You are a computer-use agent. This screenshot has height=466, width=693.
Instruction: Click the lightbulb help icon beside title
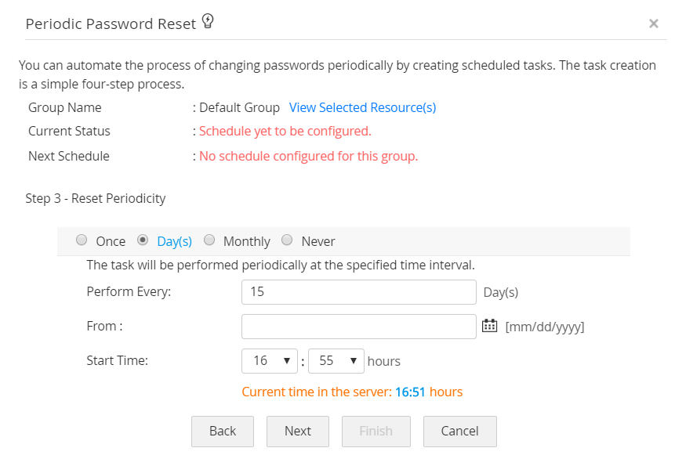click(x=208, y=22)
